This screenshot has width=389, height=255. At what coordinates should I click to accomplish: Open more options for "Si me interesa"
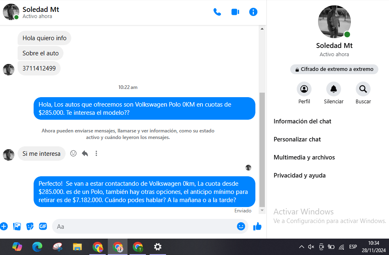click(96, 153)
